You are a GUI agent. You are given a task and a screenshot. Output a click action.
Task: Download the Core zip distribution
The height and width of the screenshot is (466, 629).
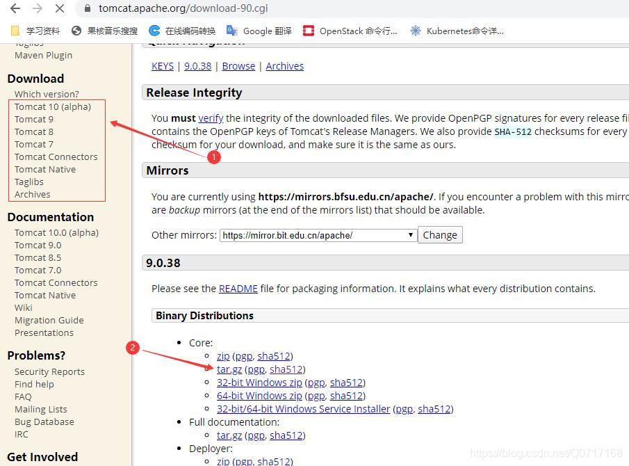coord(223,356)
